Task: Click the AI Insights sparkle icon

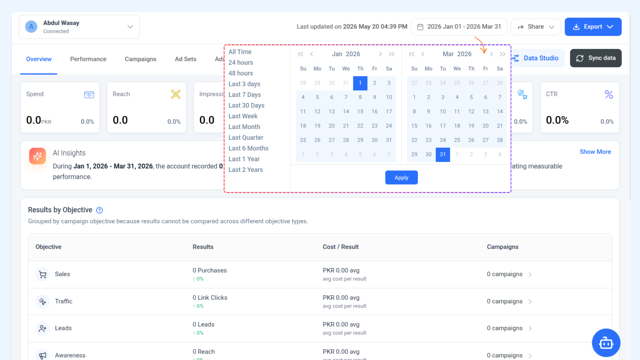Action: pos(38,156)
